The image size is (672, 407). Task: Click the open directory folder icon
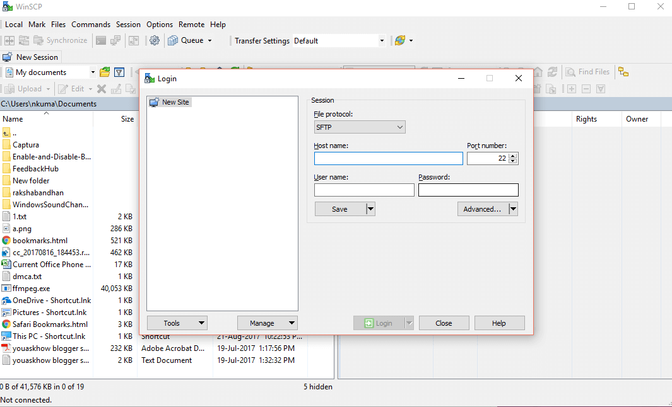[105, 72]
